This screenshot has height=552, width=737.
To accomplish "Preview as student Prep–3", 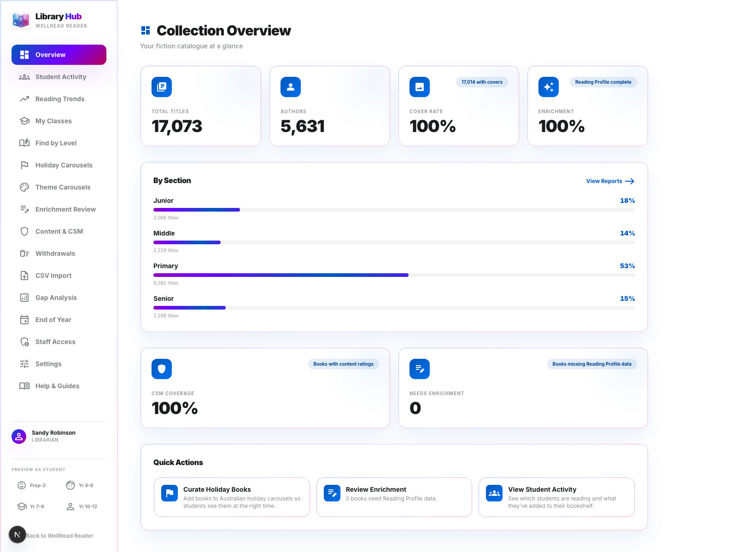I will (x=31, y=485).
